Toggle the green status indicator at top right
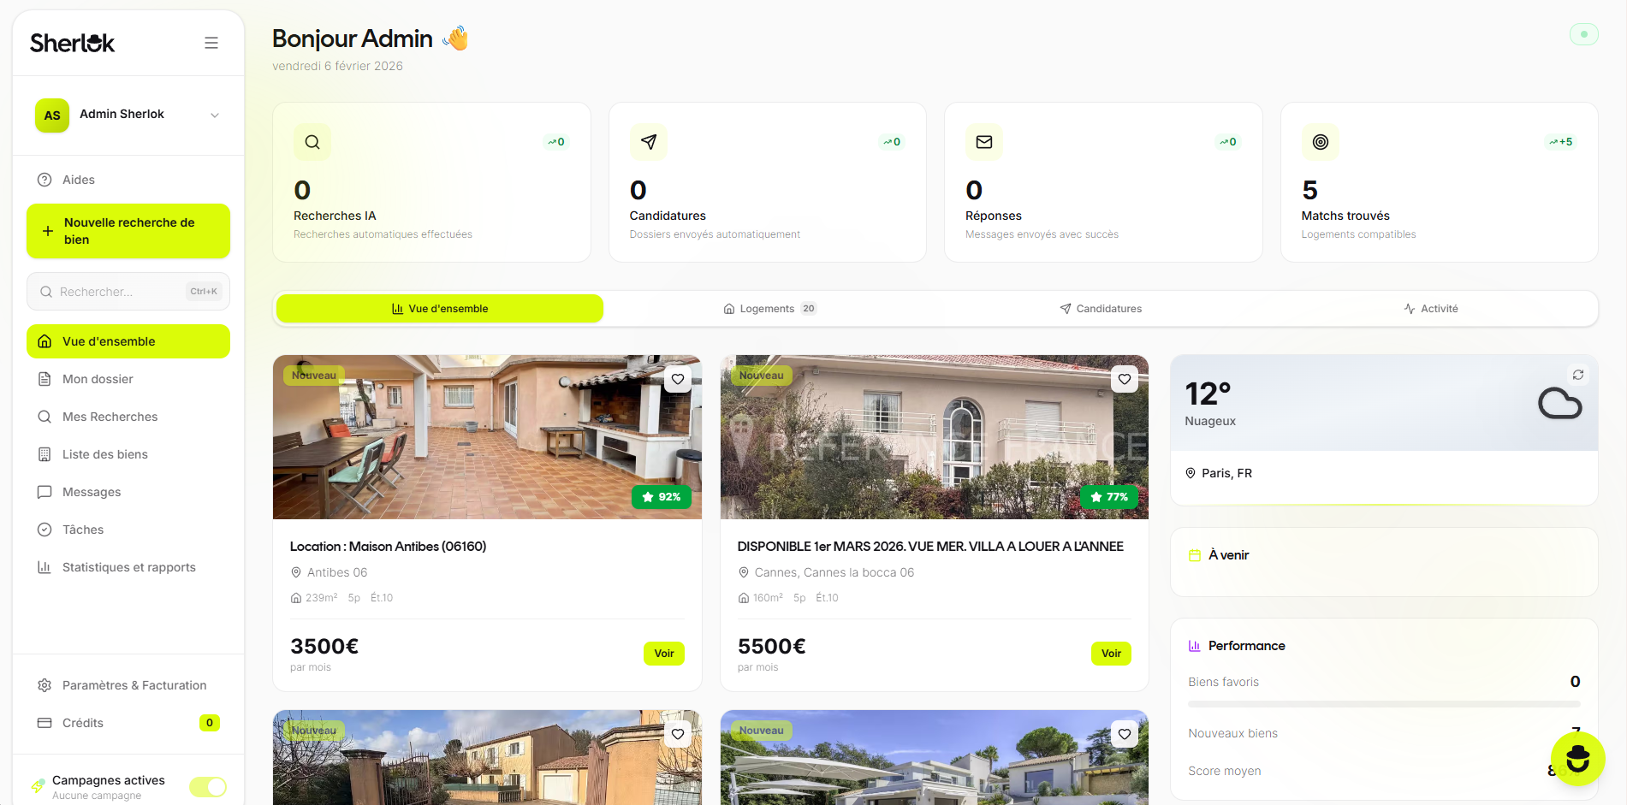Screen dimensions: 1627x805 (1584, 34)
